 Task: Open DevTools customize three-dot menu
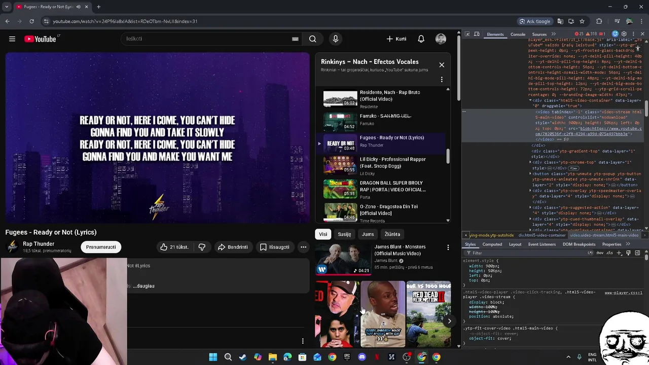[x=633, y=34]
